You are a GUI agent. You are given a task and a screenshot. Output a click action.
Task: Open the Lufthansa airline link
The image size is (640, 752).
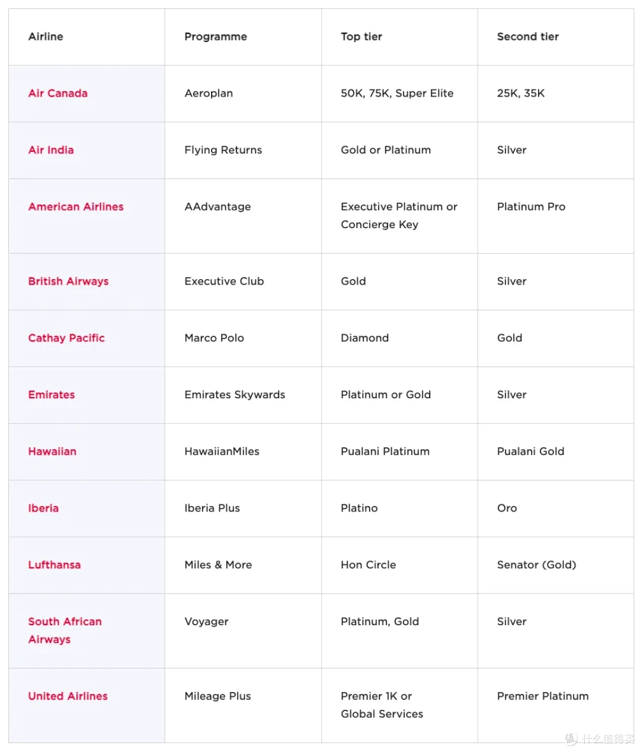tap(55, 565)
